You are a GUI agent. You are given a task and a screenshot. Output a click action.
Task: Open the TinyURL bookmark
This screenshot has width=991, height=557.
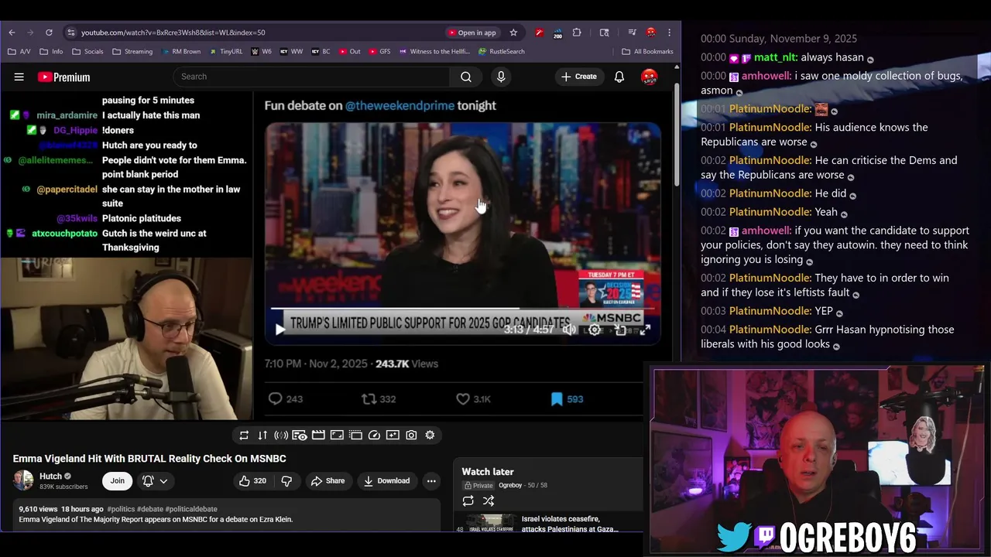[225, 51]
